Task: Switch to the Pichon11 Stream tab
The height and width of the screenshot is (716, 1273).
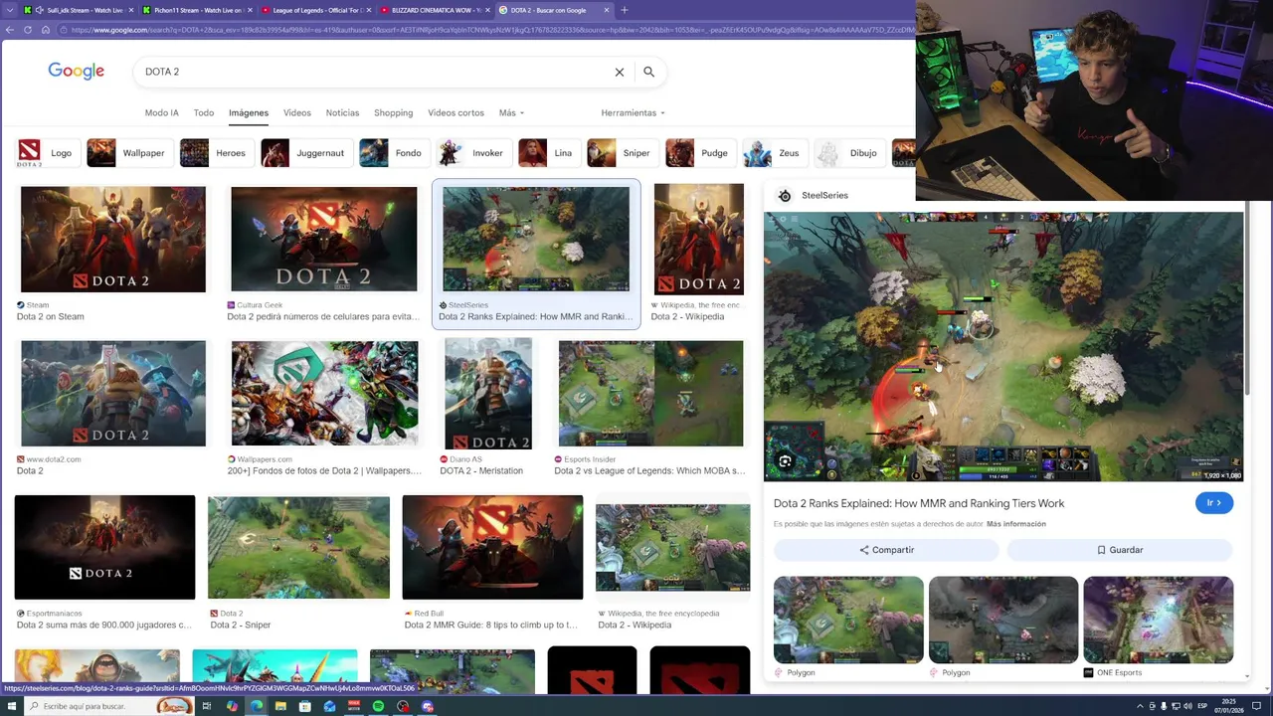Action: click(x=197, y=10)
